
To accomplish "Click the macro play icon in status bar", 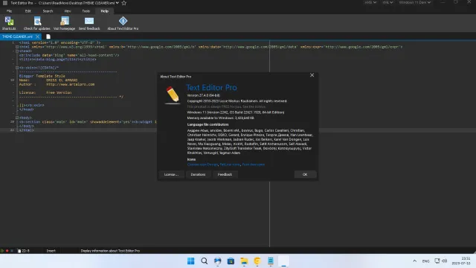I will pos(2,251).
